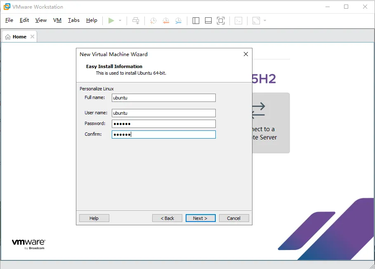The width and height of the screenshot is (375, 269).
Task: Click the Back button
Action: [167, 218]
